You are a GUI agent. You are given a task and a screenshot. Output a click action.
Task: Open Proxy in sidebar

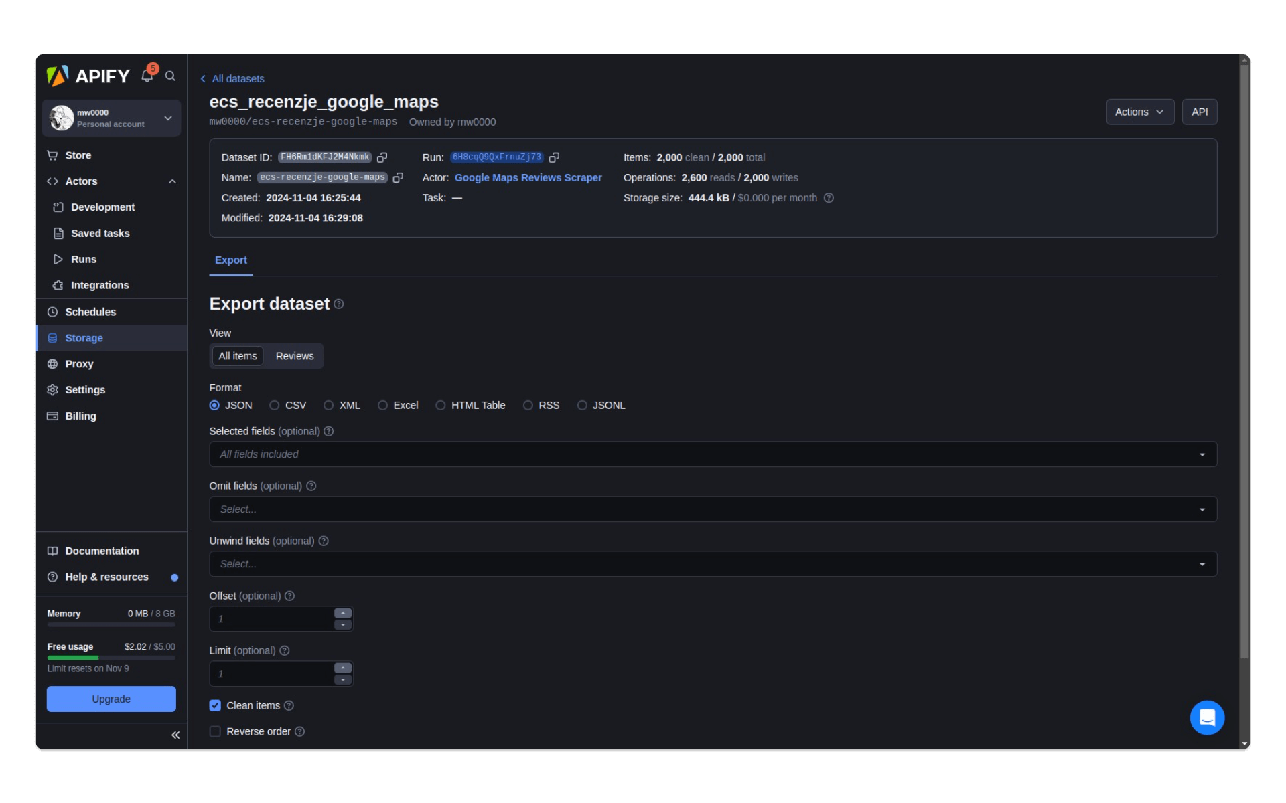coord(111,365)
